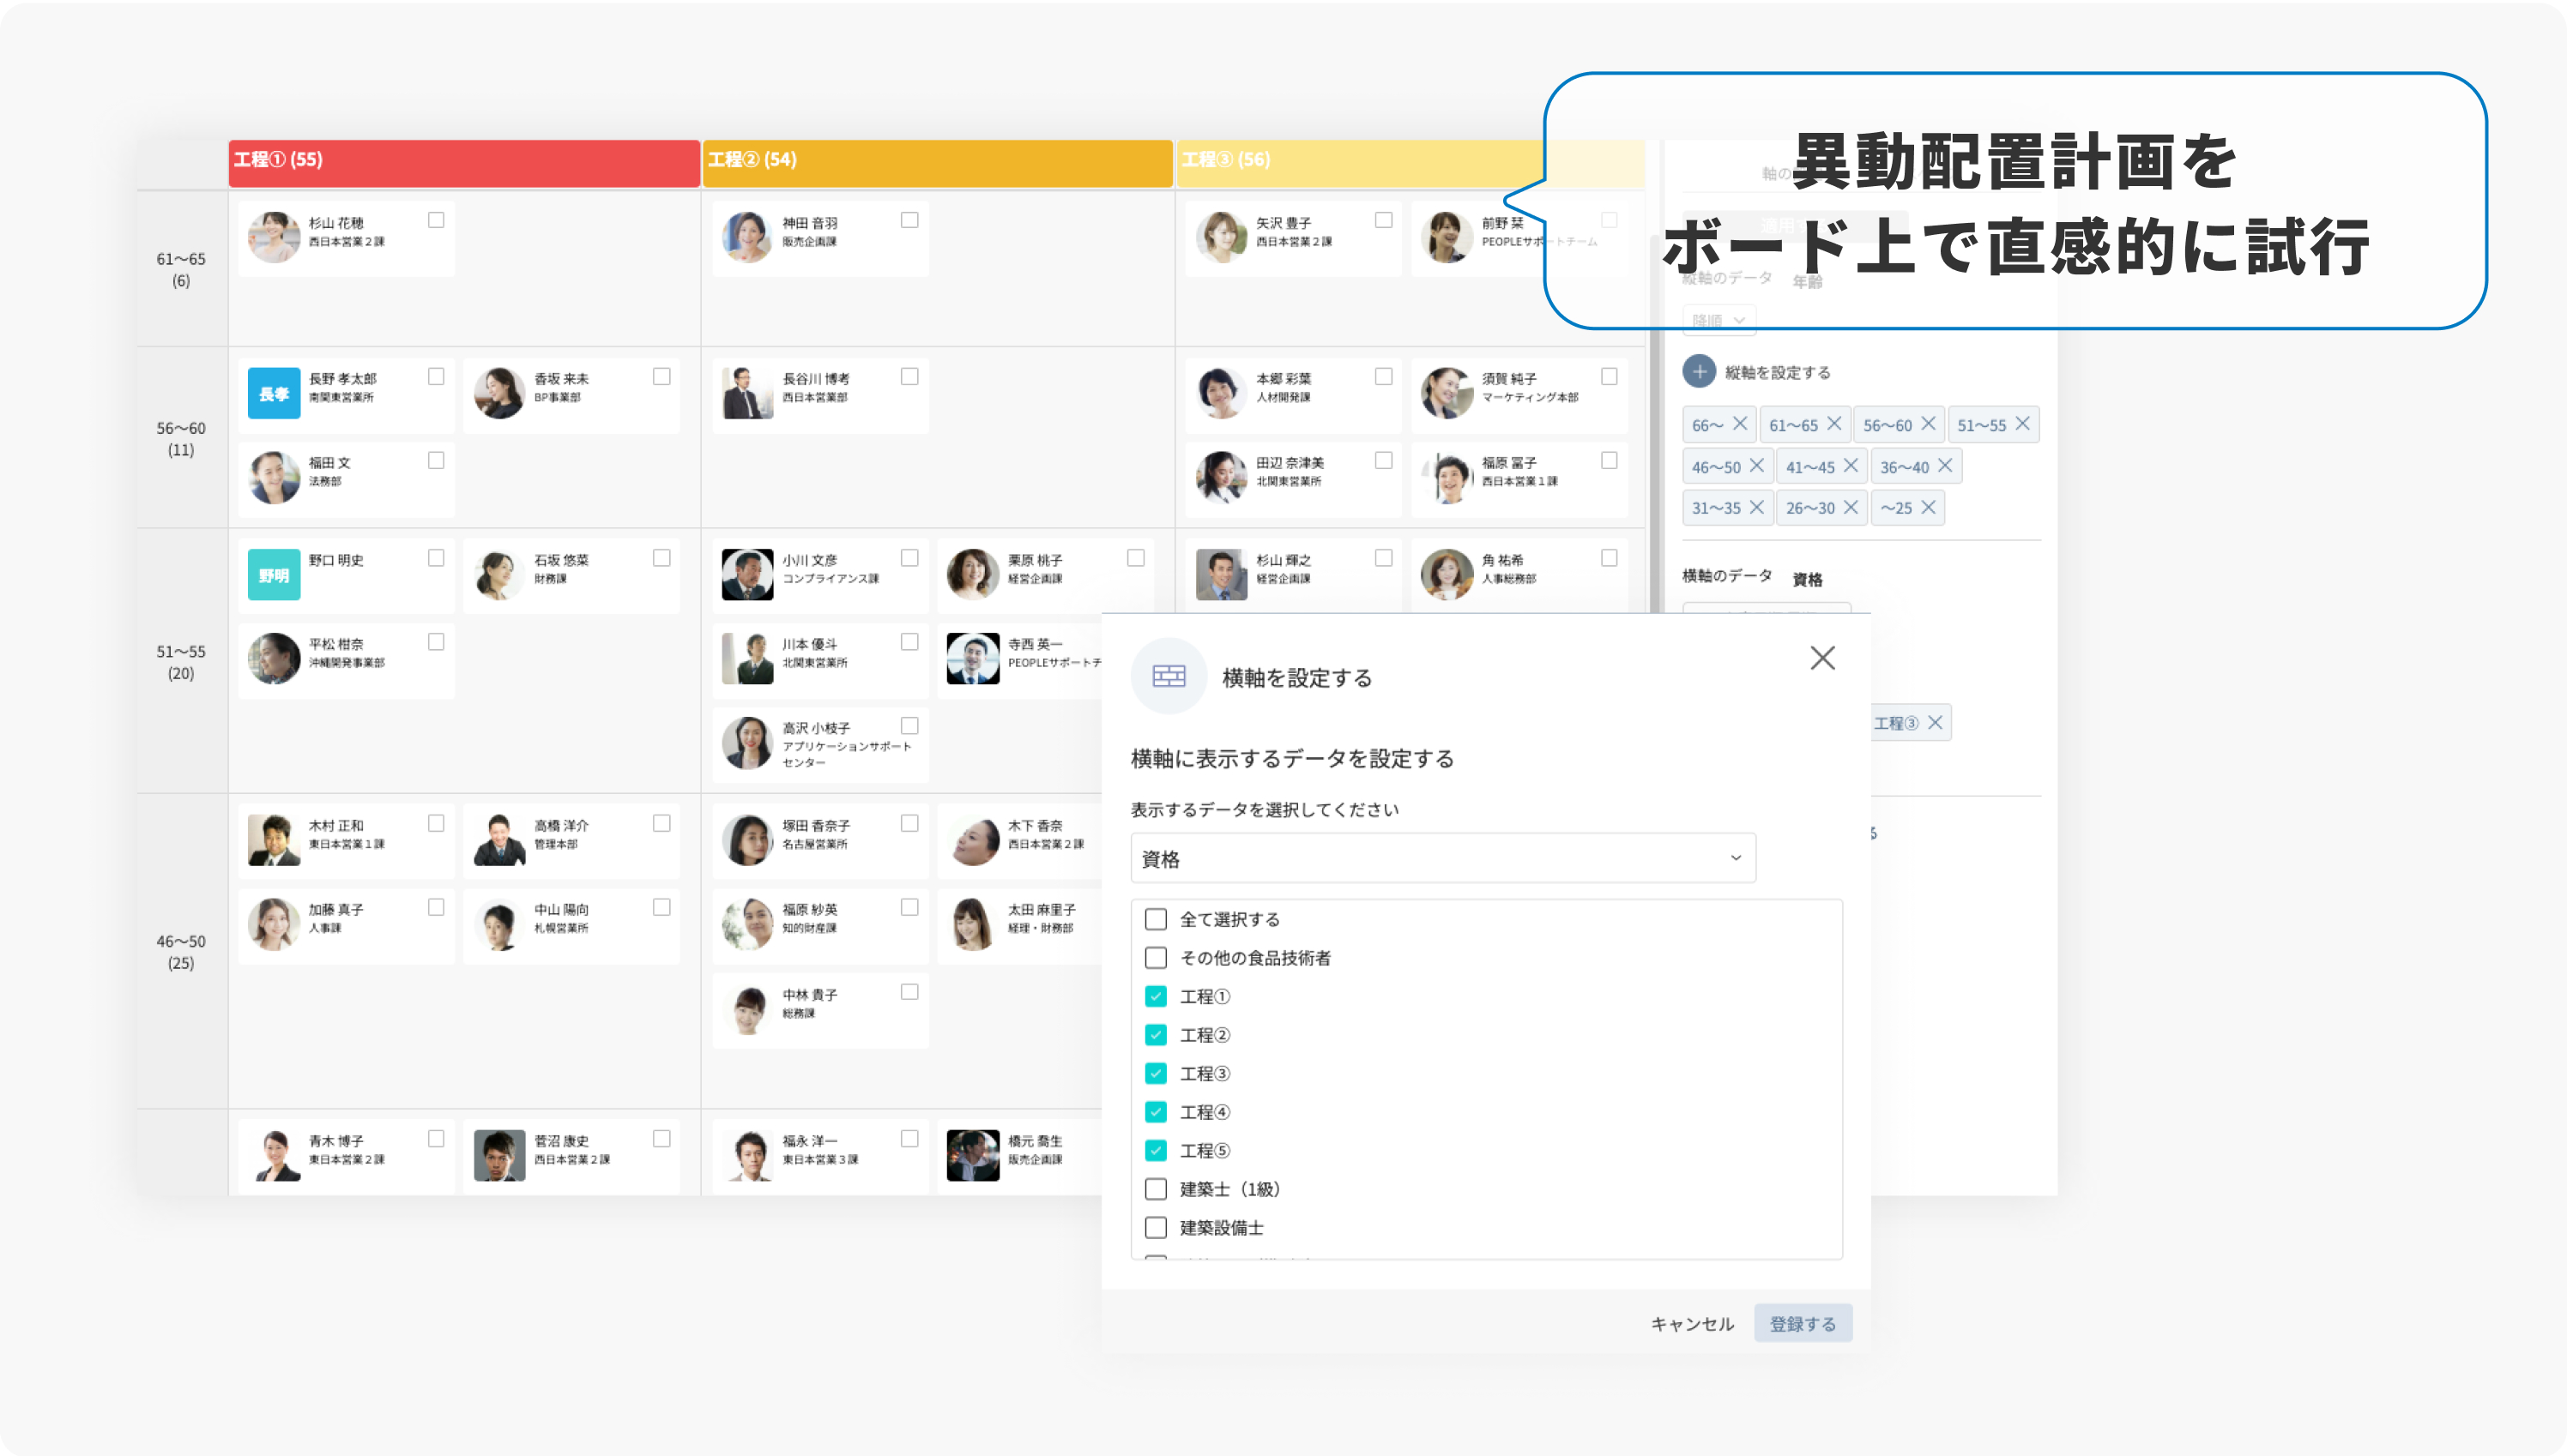Viewport: 2567px width, 1456px height.
Task: Select 長谷川 博考's card checkbox
Action: pyautogui.click(x=909, y=376)
